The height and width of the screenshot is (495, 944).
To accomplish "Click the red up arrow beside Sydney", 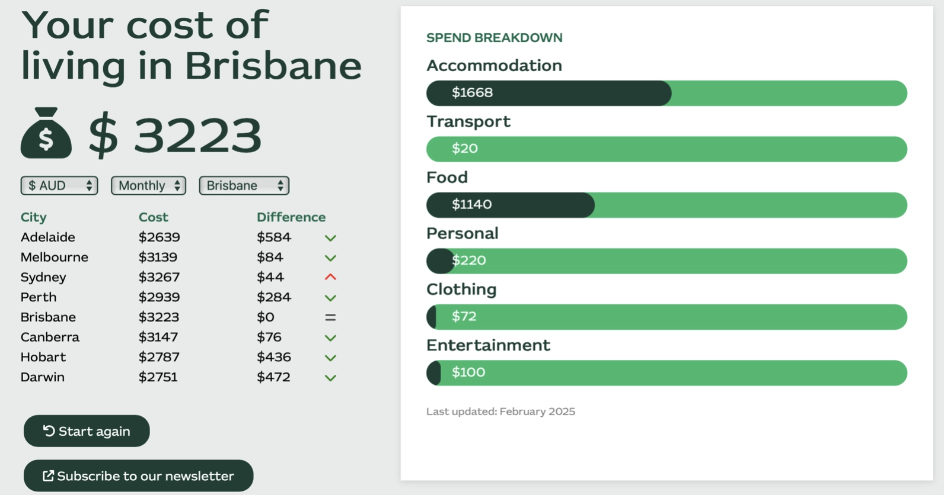I will (x=330, y=277).
